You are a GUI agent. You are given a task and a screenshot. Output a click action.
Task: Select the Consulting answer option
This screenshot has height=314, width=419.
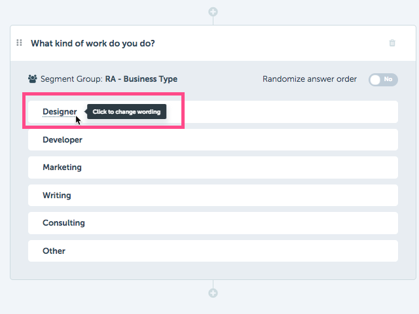(x=213, y=223)
